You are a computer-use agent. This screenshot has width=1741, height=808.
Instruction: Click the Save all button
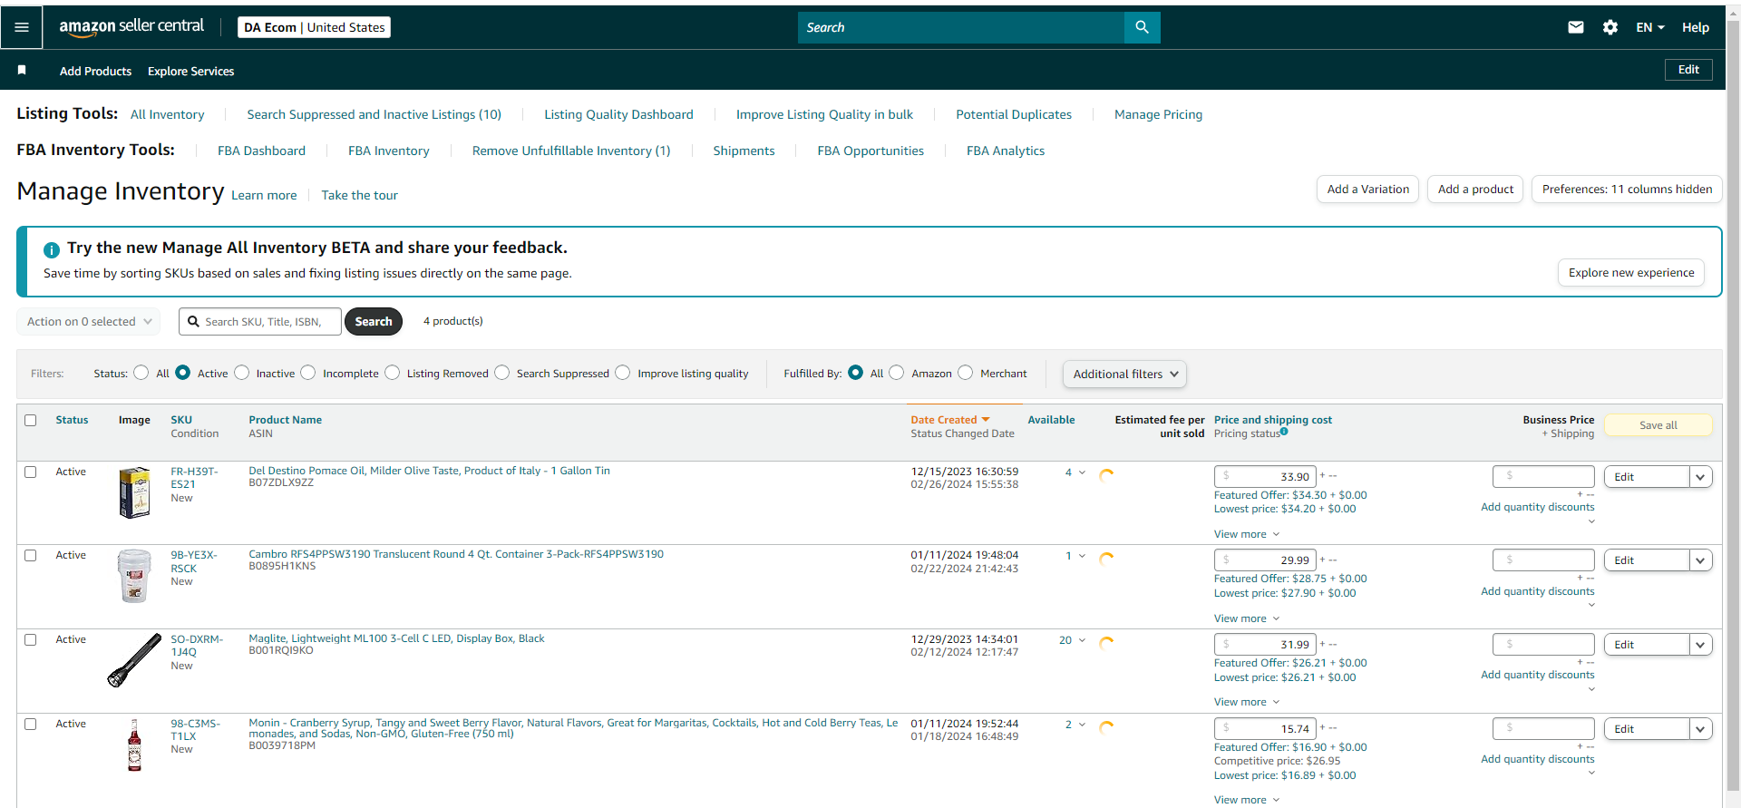(x=1658, y=425)
